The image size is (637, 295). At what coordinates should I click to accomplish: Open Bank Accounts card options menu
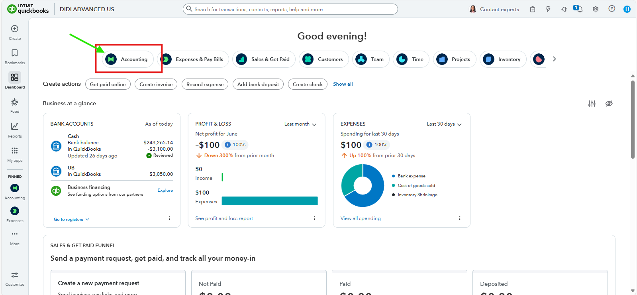tap(170, 218)
